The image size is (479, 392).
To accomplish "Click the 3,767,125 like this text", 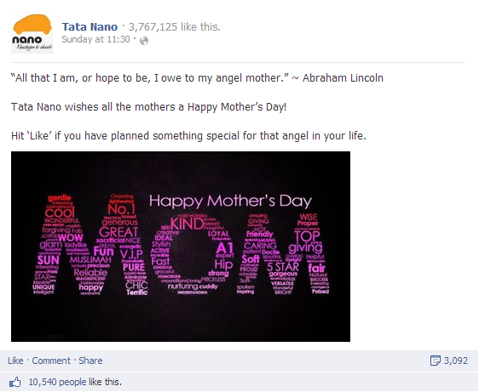I will pyautogui.click(x=174, y=27).
